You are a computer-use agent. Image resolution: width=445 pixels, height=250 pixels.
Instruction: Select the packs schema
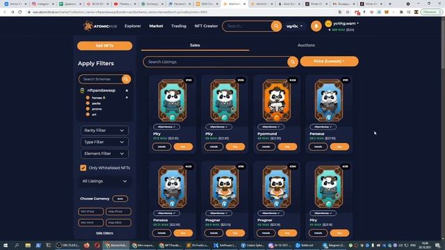[96, 103]
